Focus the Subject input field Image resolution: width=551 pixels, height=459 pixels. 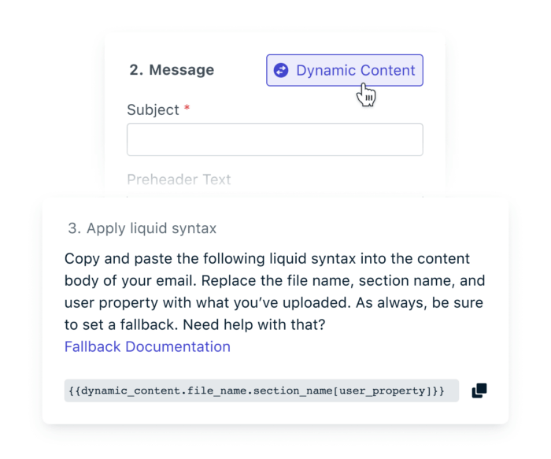tap(275, 139)
